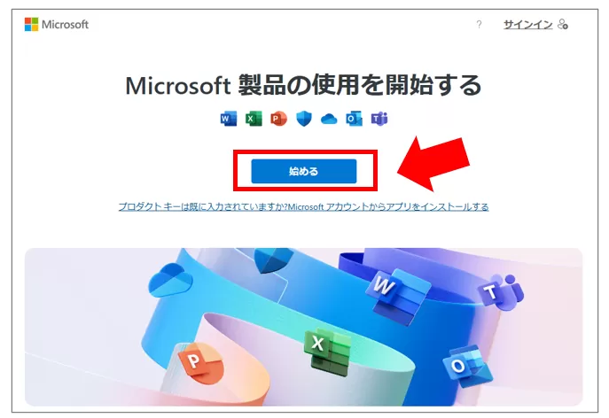Click the account avatar icon beside サインイン
The image size is (609, 418).
tap(563, 25)
